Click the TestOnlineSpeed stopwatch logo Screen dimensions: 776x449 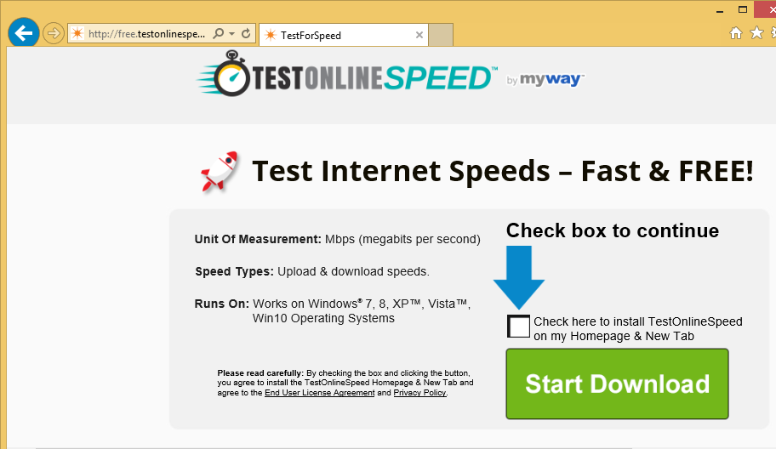[232, 77]
